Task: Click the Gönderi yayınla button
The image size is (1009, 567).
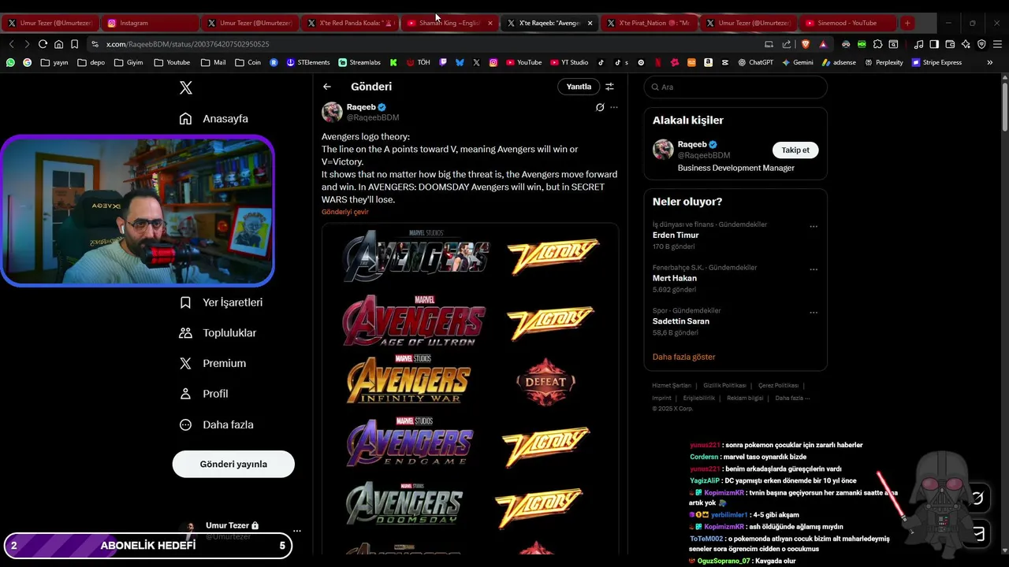Action: [x=233, y=464]
